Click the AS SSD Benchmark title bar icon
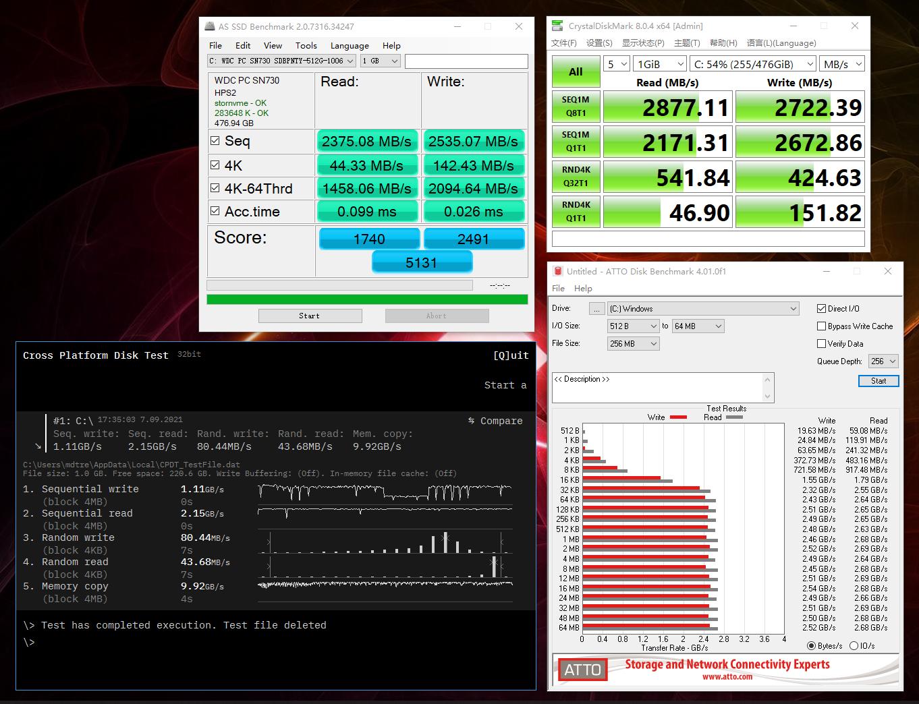This screenshot has height=704, width=919. 209,26
